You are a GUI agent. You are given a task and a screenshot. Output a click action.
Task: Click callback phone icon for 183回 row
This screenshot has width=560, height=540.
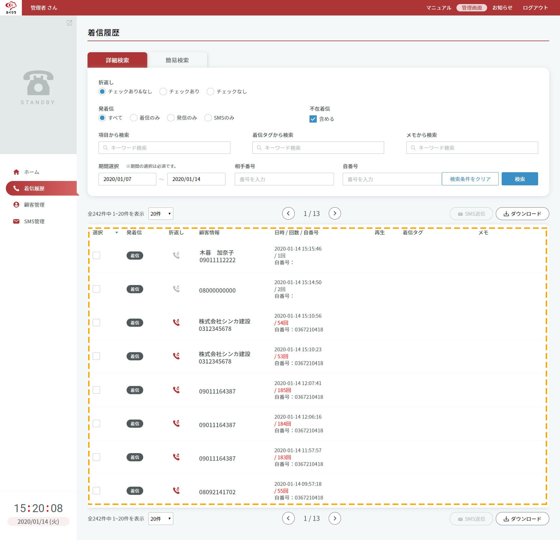click(176, 457)
